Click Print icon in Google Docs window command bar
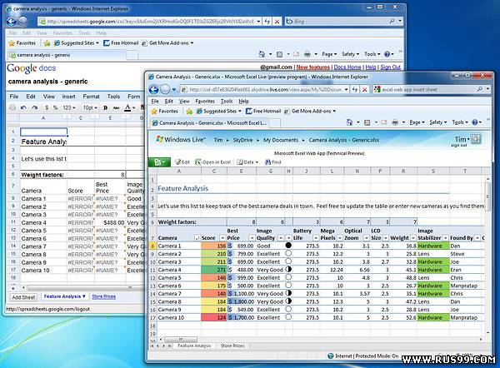Image resolution: width=500 pixels, height=368 pixels. click(x=307, y=54)
